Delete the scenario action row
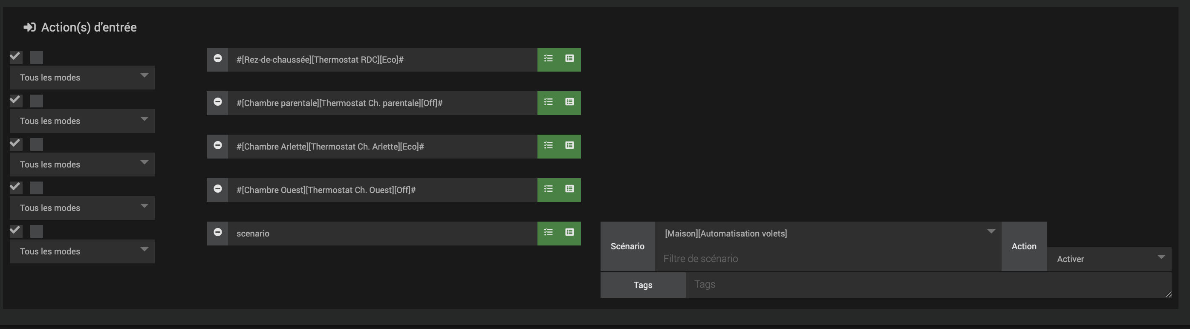1190x329 pixels. point(217,232)
